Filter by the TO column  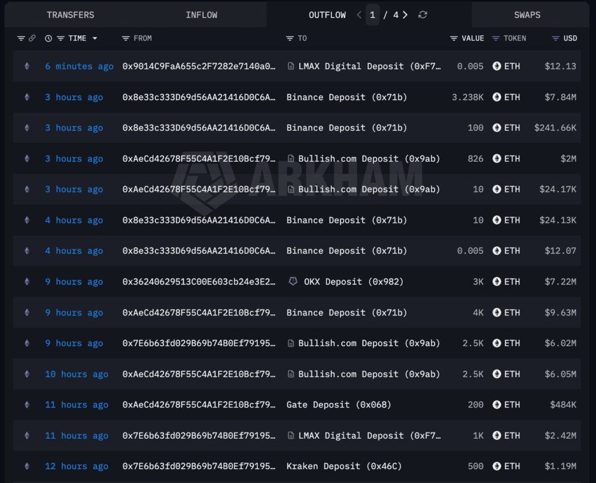[290, 38]
